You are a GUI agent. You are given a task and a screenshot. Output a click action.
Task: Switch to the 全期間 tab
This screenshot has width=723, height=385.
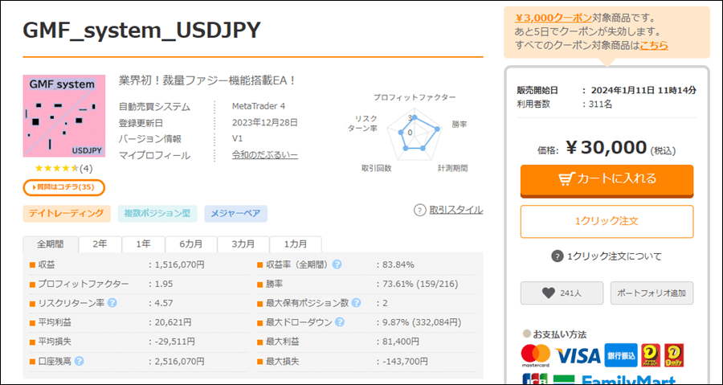pos(51,244)
